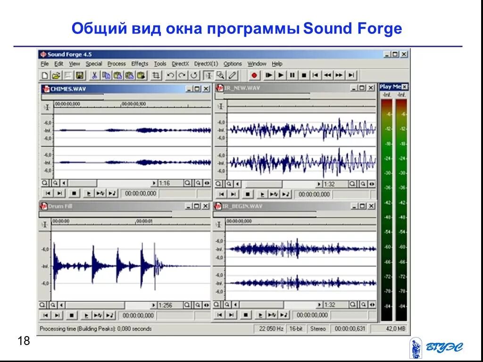The image size is (483, 362).
Task: Open the Options menu
Action: [233, 64]
